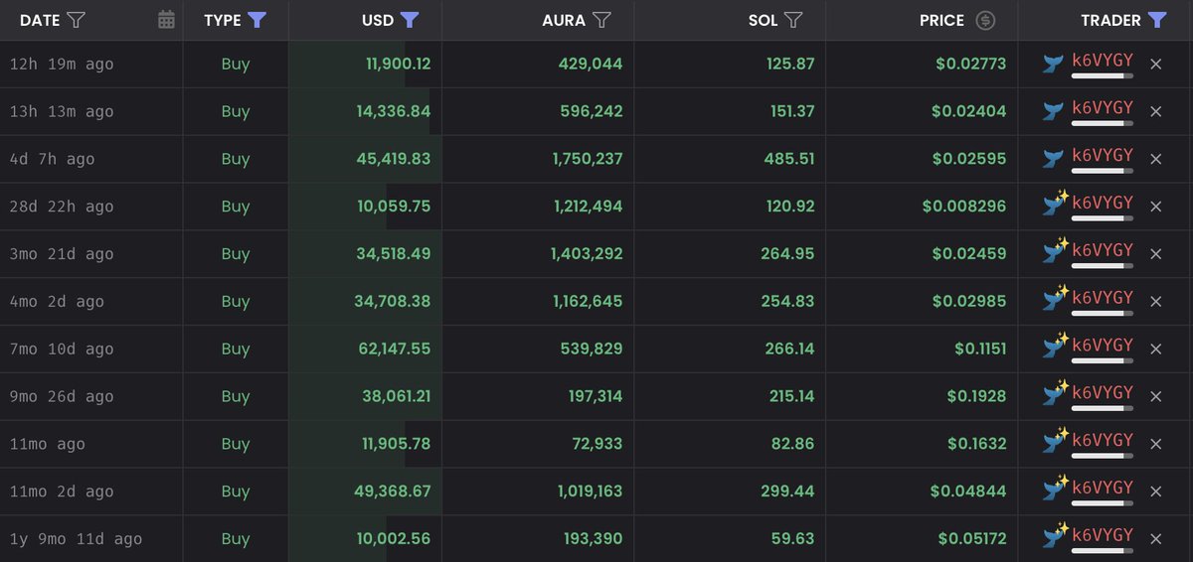
Task: Remove trader filter in the 1y 9mo 11d ago row
Action: pos(1155,539)
